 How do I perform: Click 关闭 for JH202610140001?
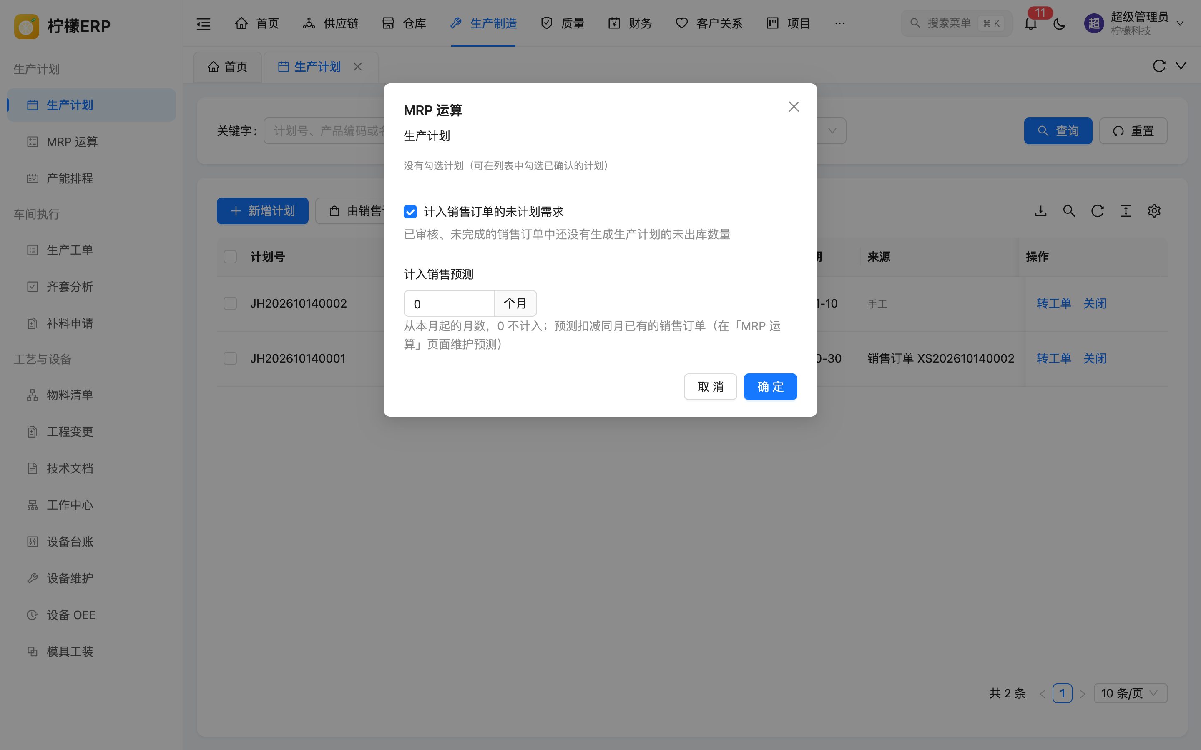[x=1094, y=358]
